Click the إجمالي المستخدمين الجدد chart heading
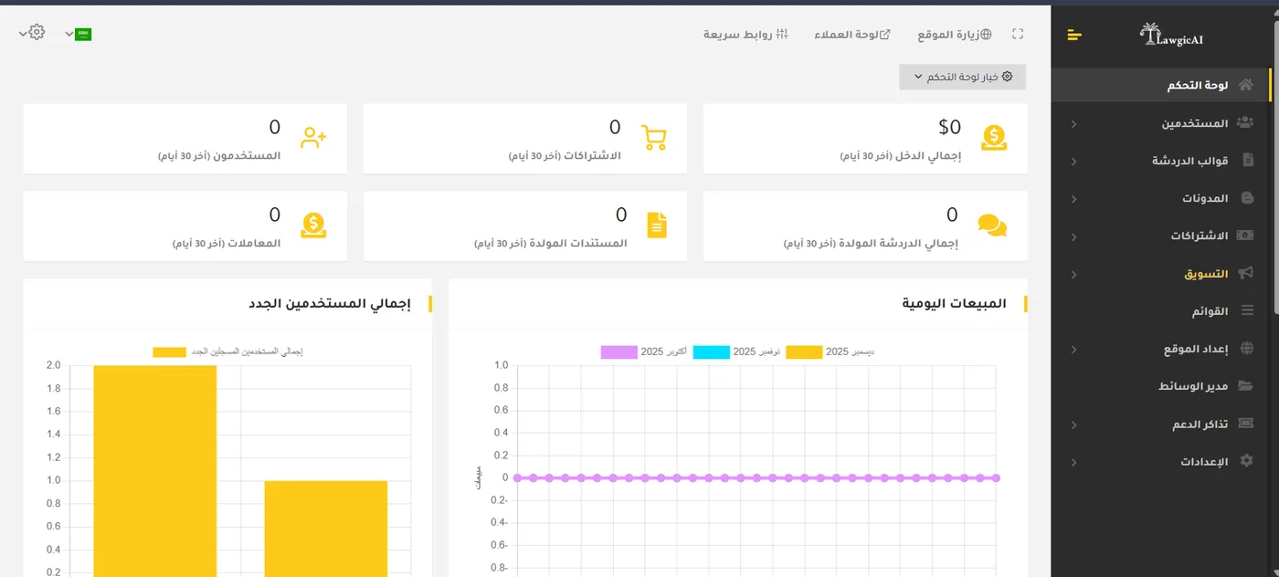The height and width of the screenshot is (577, 1279). pyautogui.click(x=330, y=303)
